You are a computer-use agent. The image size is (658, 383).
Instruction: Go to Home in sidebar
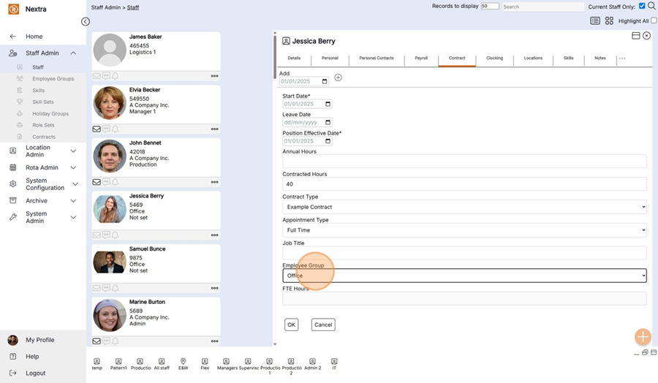pos(34,37)
